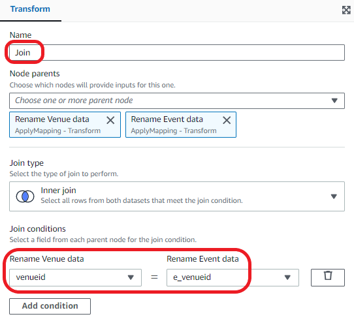The image size is (354, 323).
Task: Click the arrow on the parent node selector
Action: coord(334,100)
